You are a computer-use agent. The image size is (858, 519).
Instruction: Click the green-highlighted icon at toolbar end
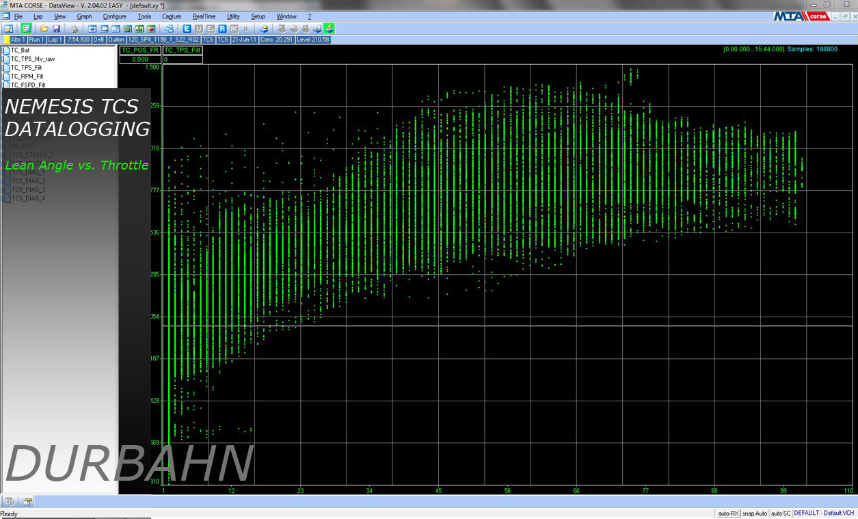[x=329, y=29]
